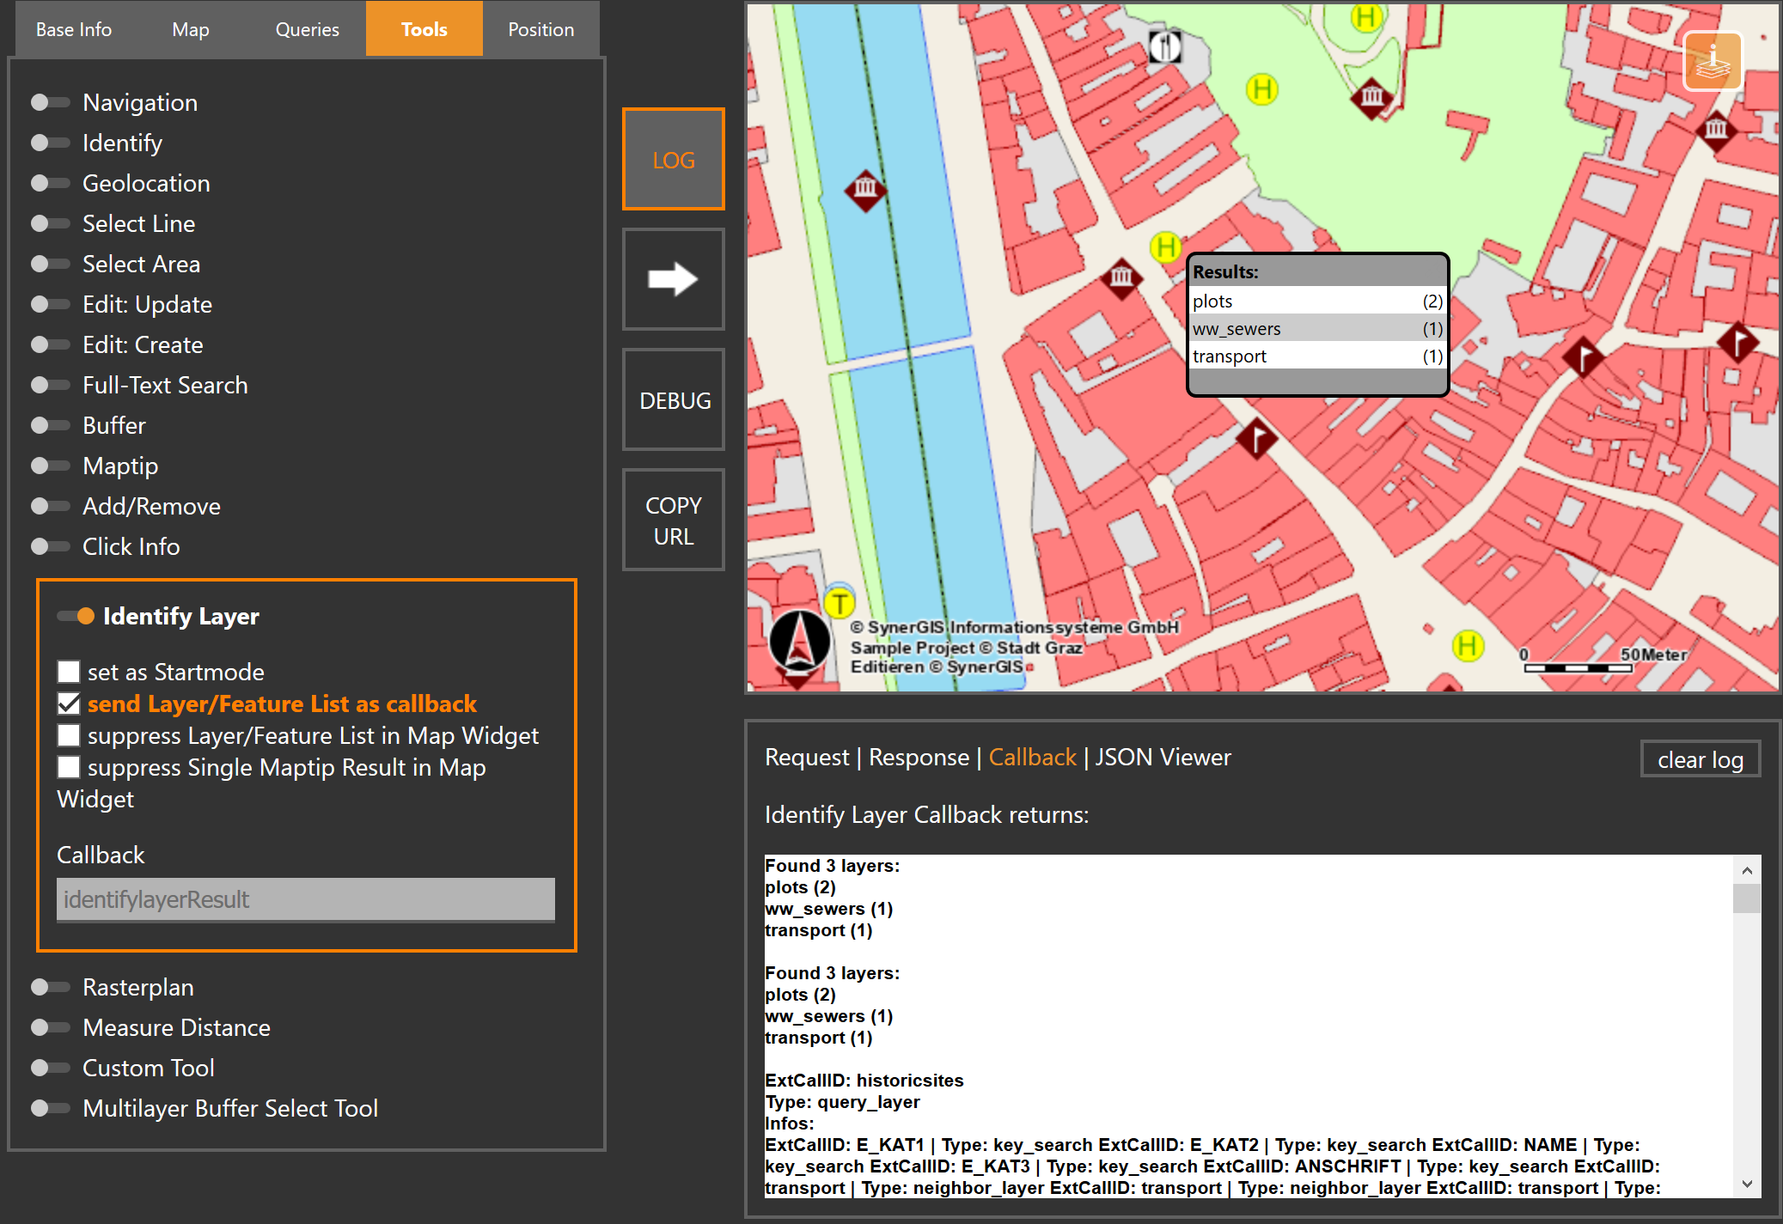Viewport: 1783px width, 1224px height.
Task: Open the Response tab in the log panel
Action: (918, 757)
